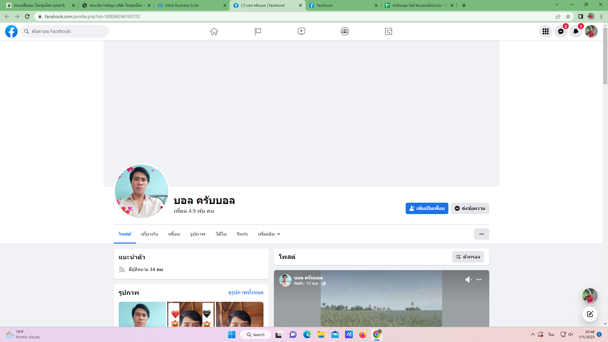
Task: Open the ดูรูปภาพทั้งหมด link
Action: (245, 292)
